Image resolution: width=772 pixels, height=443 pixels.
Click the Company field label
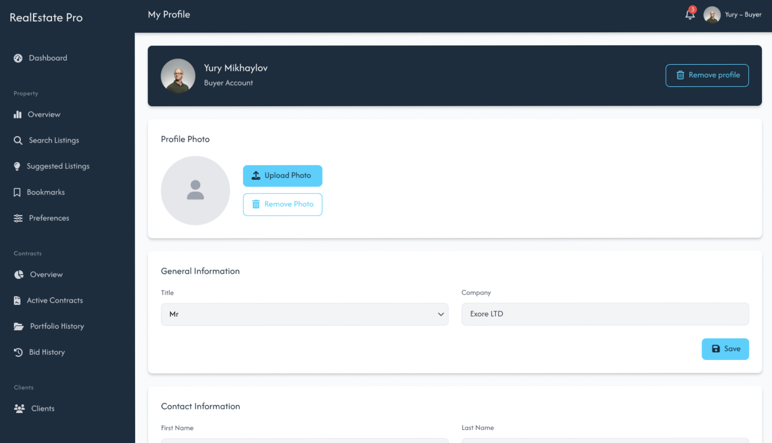click(476, 292)
